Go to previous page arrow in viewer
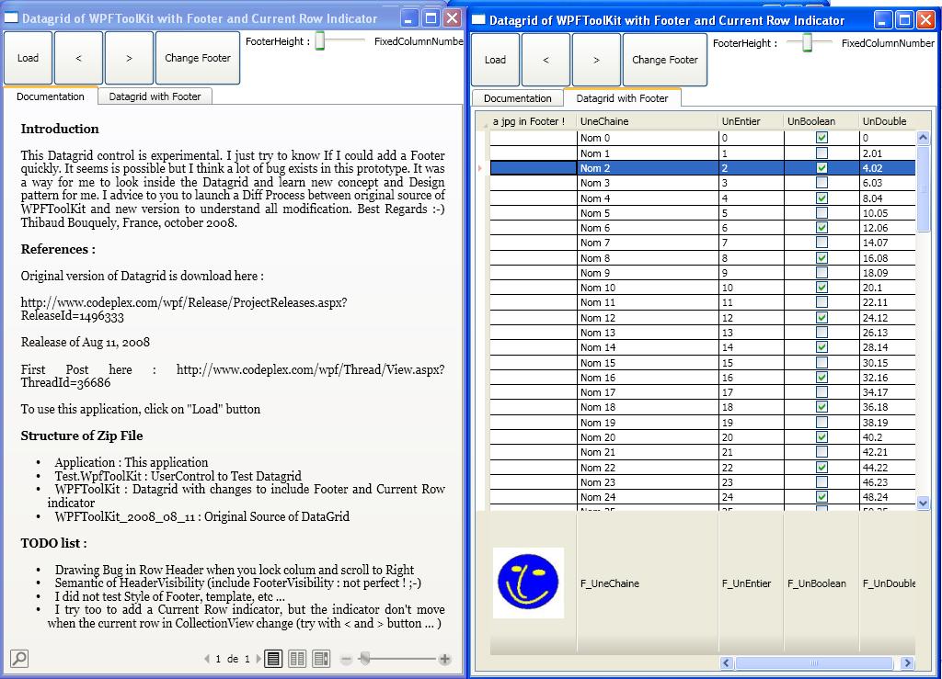Image resolution: width=942 pixels, height=679 pixels. 207,659
